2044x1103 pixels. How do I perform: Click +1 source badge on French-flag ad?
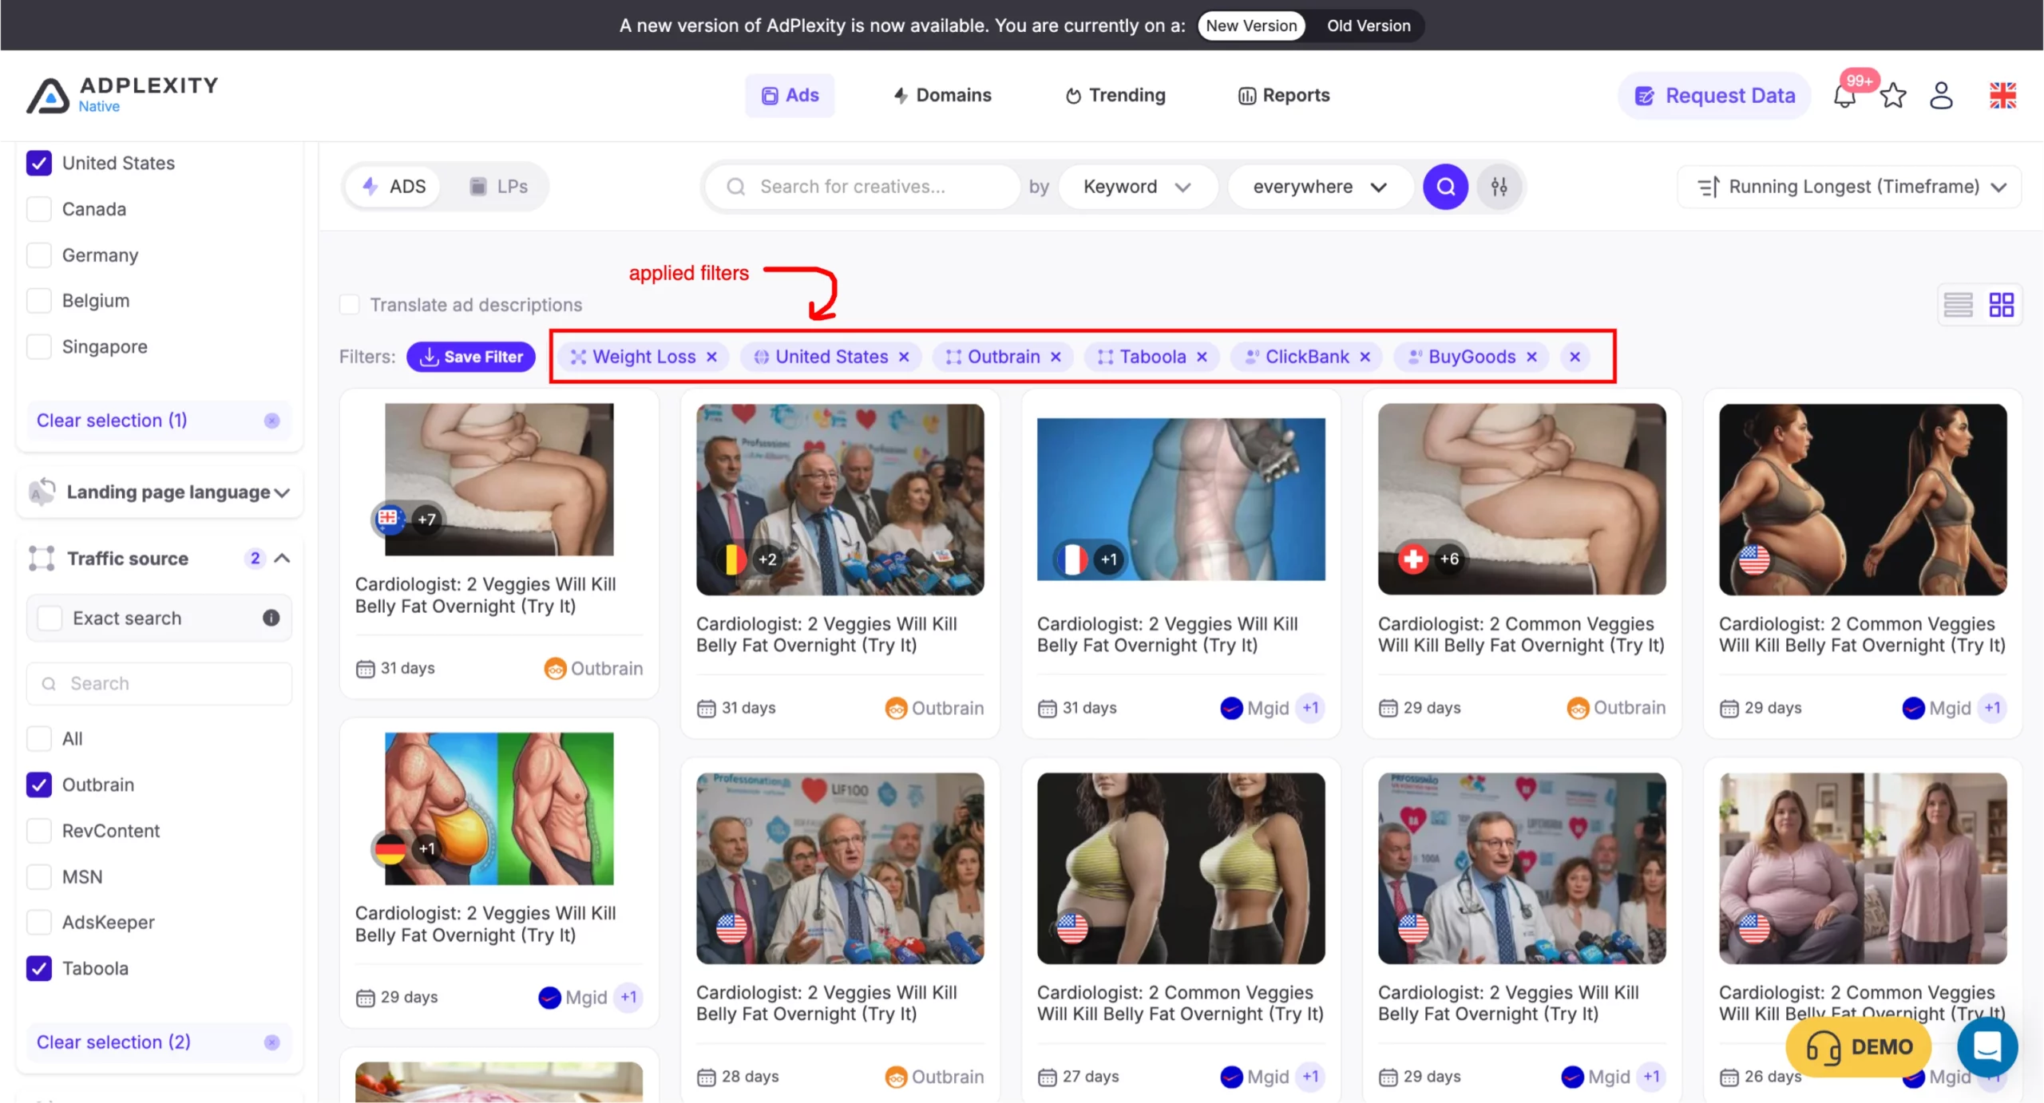pyautogui.click(x=1310, y=708)
